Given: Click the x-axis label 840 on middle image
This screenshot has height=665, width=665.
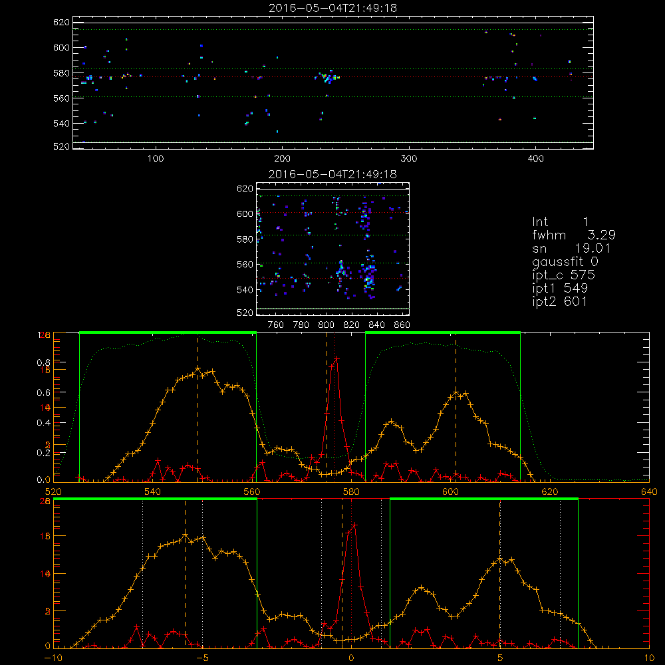Looking at the screenshot, I should click(376, 325).
